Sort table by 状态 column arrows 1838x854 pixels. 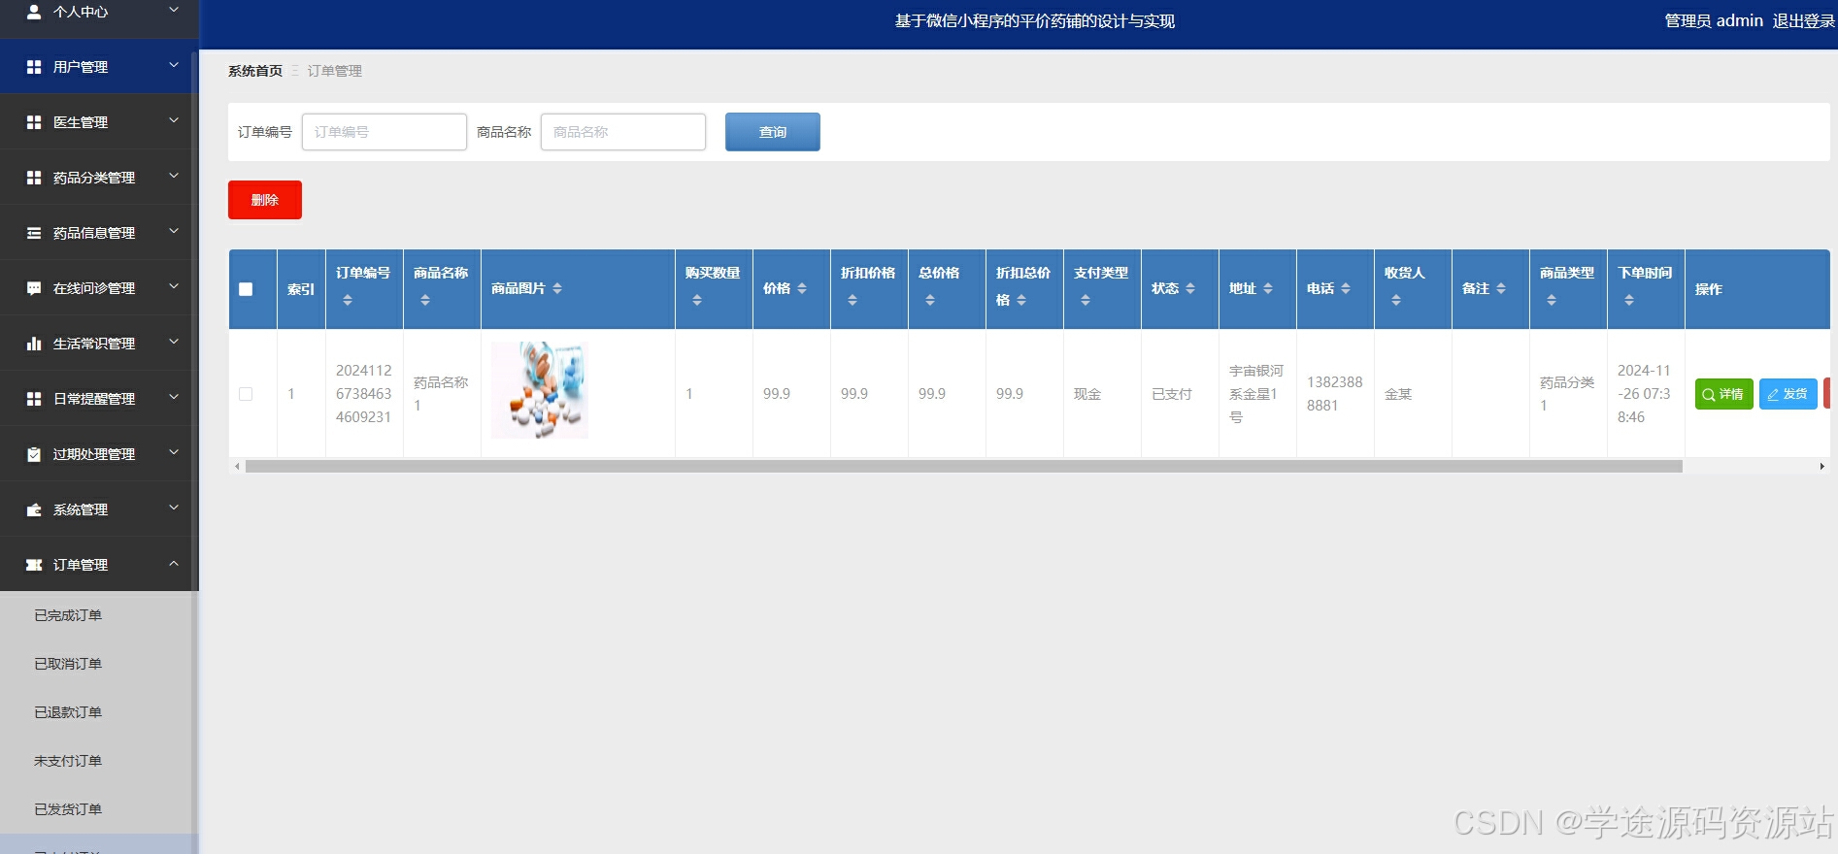coord(1190,288)
